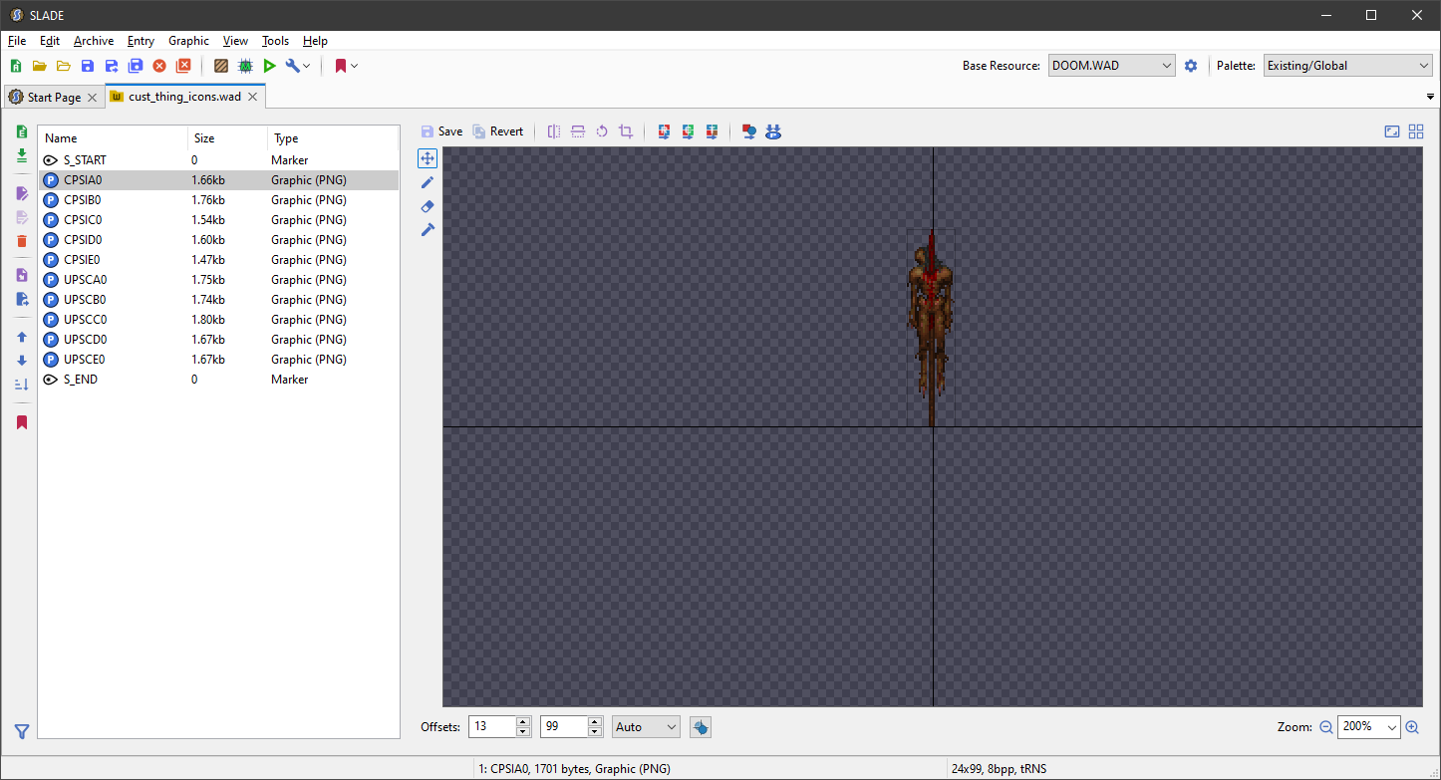Screen dimensions: 1441x780
Task: Click the Import Files green download icon
Action: point(22,155)
